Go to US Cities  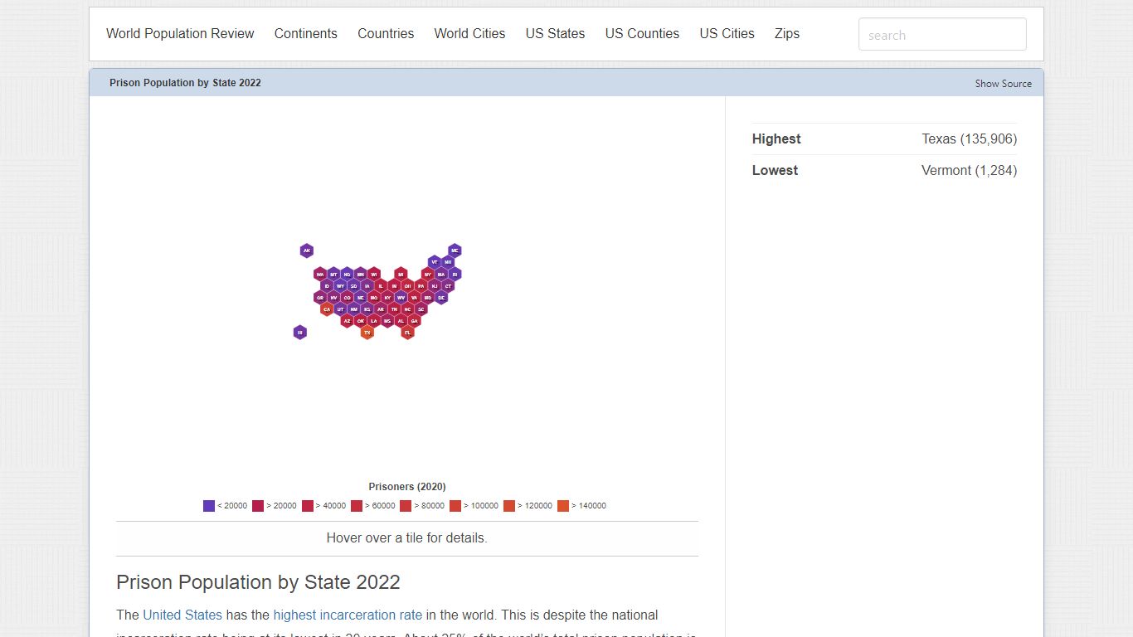[727, 34]
